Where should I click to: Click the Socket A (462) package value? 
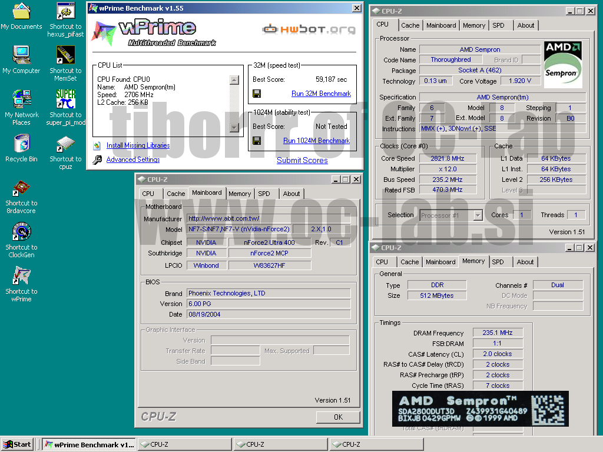[480, 71]
